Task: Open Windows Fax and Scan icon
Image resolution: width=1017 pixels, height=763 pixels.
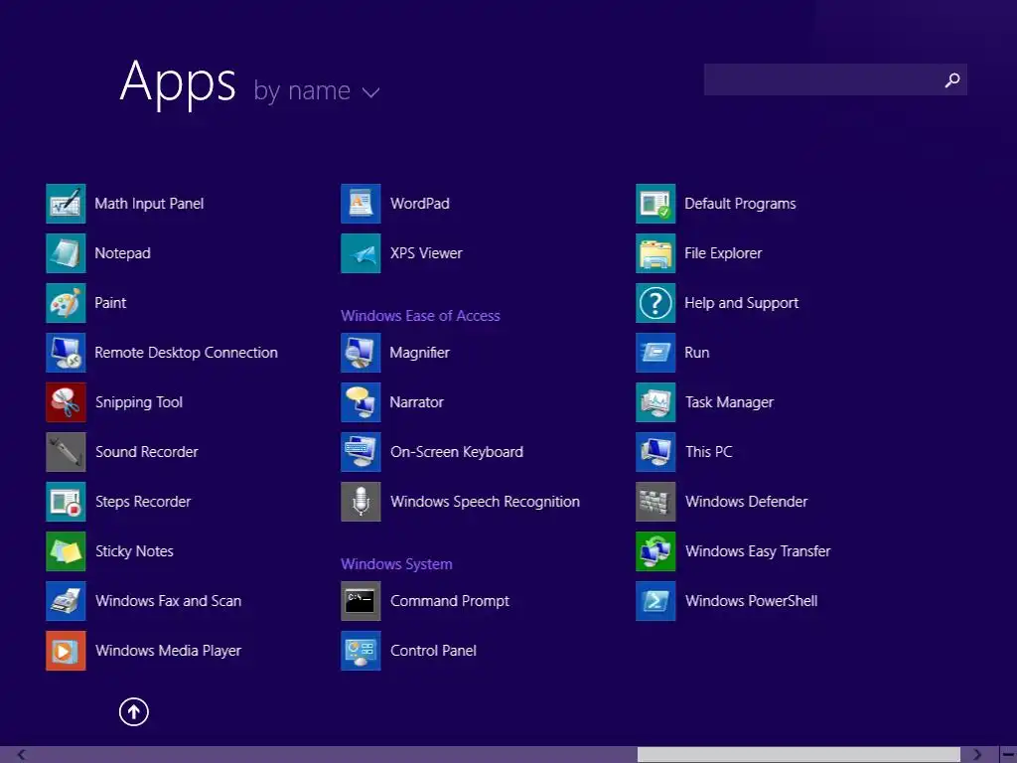Action: [x=66, y=601]
